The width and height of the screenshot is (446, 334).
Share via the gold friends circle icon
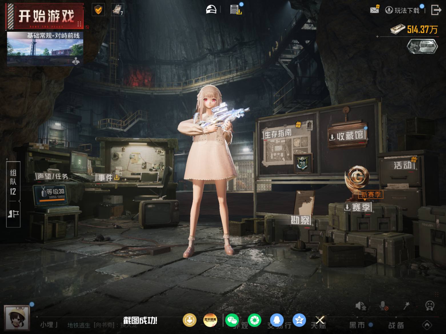coord(190,320)
